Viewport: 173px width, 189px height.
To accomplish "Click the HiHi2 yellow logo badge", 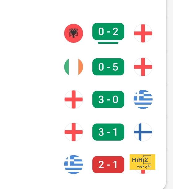I will [142, 162].
